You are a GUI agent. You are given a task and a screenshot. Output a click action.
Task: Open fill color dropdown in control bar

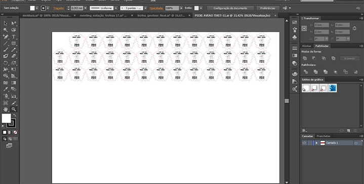[37, 8]
